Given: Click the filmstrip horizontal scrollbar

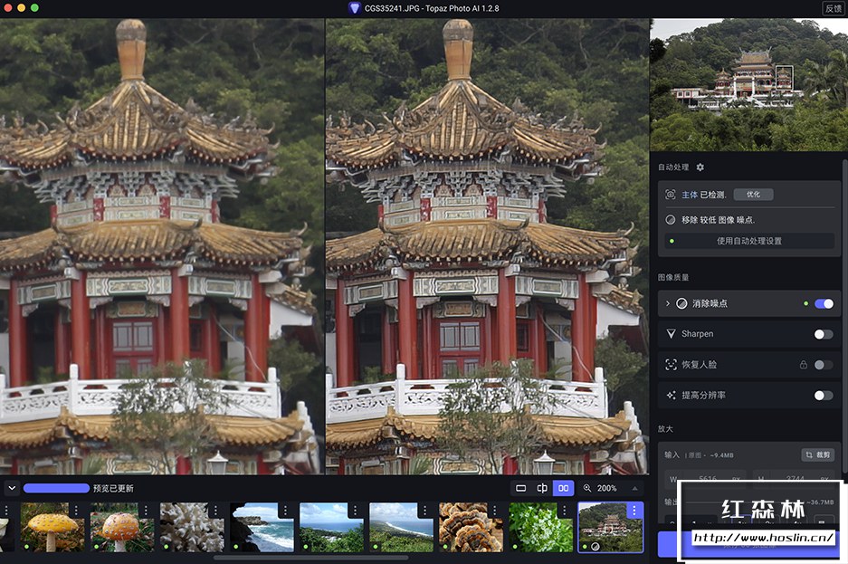Looking at the screenshot, I should (x=311, y=558).
